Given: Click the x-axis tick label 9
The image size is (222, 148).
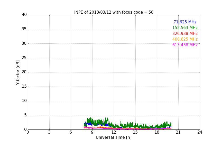Looking at the screenshot, I should [x=92, y=132].
